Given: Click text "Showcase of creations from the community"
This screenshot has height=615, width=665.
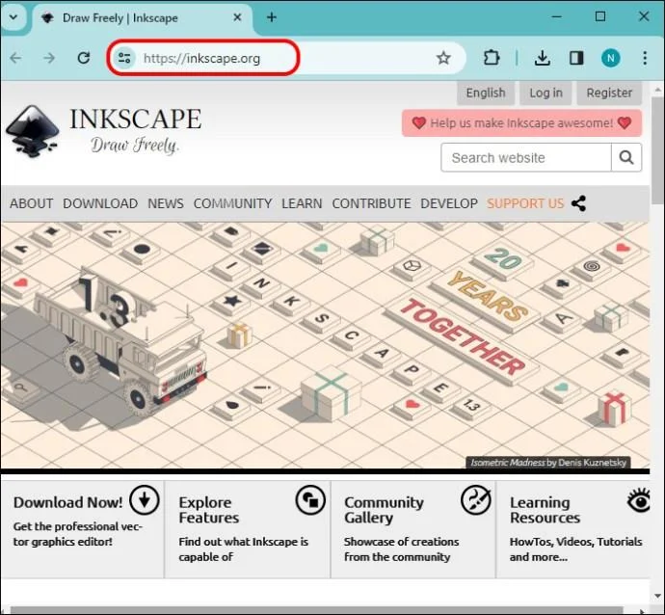Looking at the screenshot, I should pyautogui.click(x=401, y=549).
